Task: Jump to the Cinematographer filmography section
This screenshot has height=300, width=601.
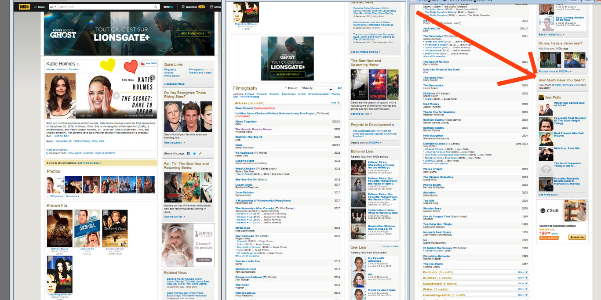Action: click(319, 94)
